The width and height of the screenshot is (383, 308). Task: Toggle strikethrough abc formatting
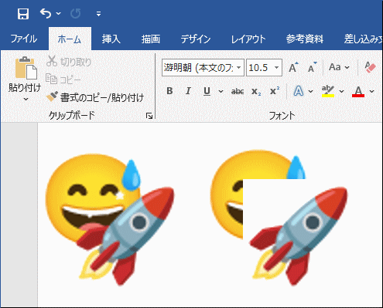pos(238,91)
